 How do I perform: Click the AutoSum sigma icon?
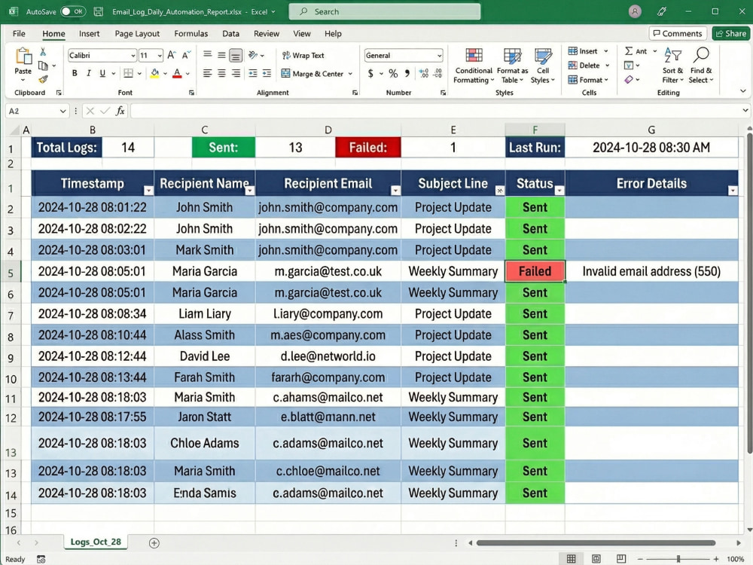point(629,51)
